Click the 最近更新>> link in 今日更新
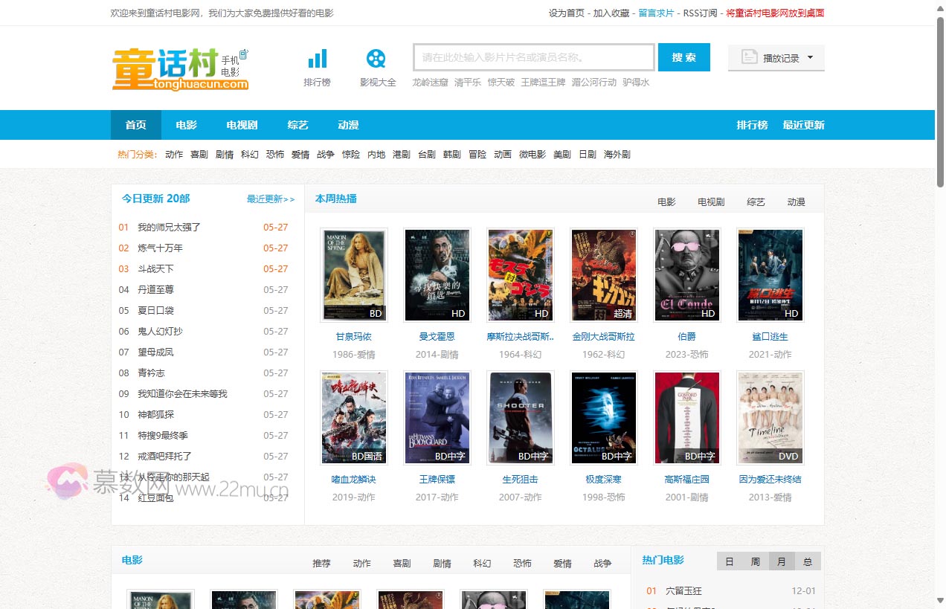Image resolution: width=946 pixels, height=609 pixels. (271, 199)
